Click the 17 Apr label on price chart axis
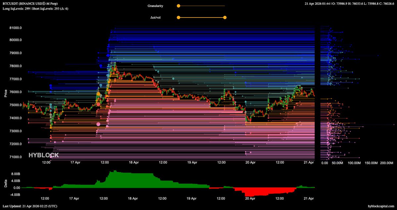This screenshot has width=397, height=210. [75, 162]
